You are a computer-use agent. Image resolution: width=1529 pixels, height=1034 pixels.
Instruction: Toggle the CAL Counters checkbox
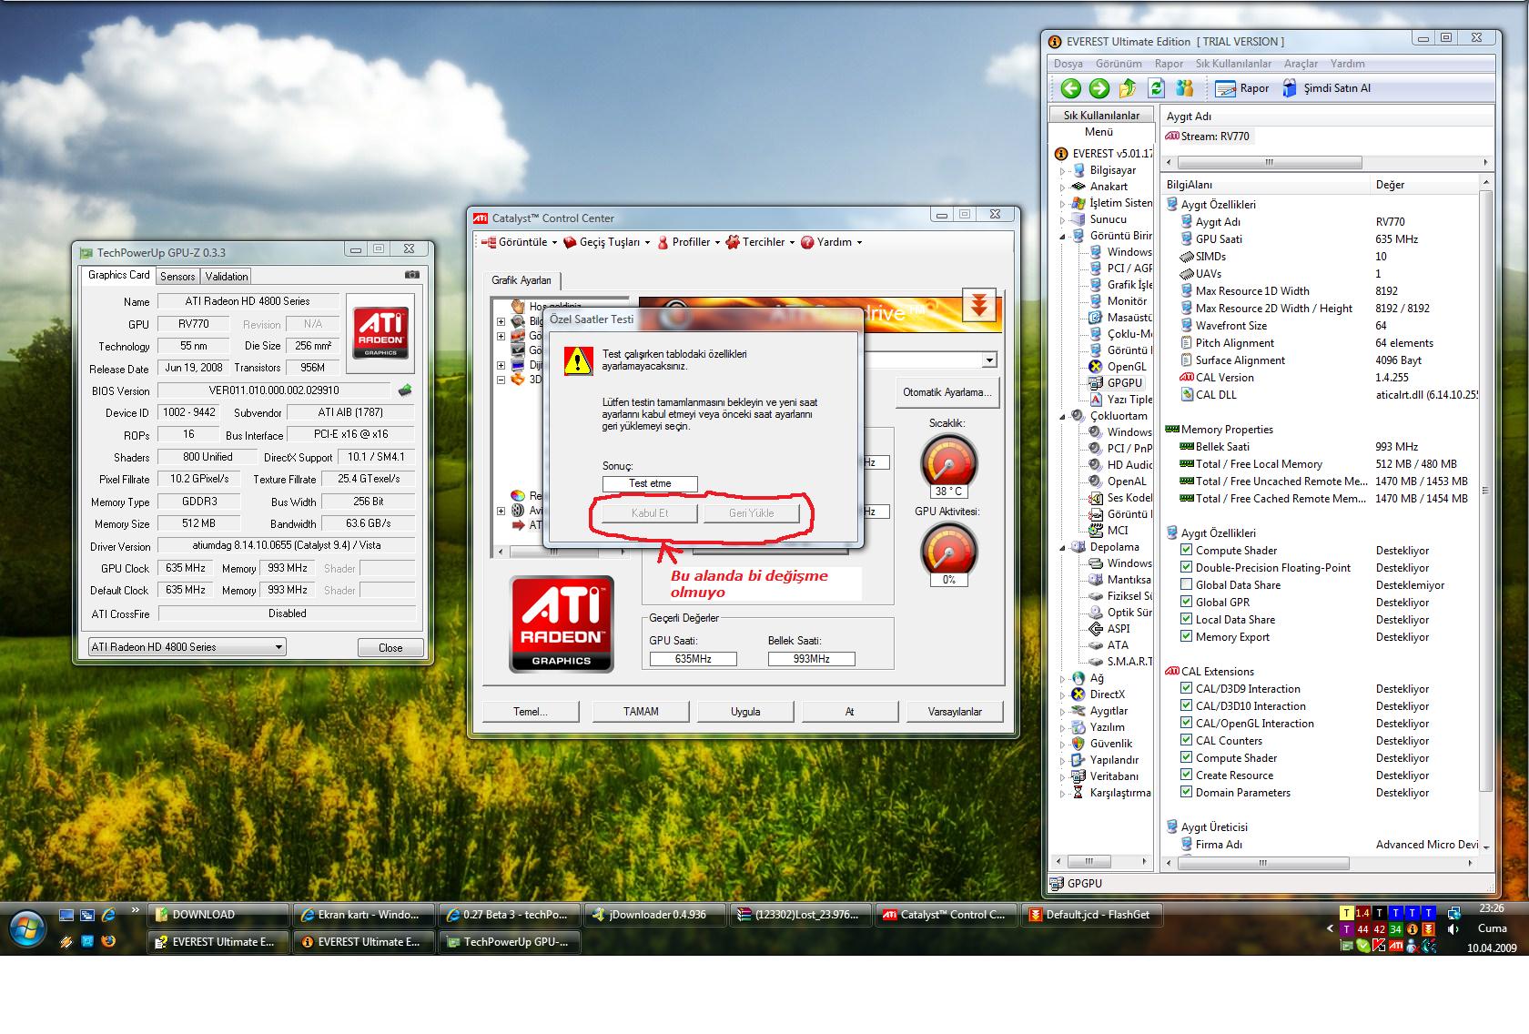tap(1186, 740)
